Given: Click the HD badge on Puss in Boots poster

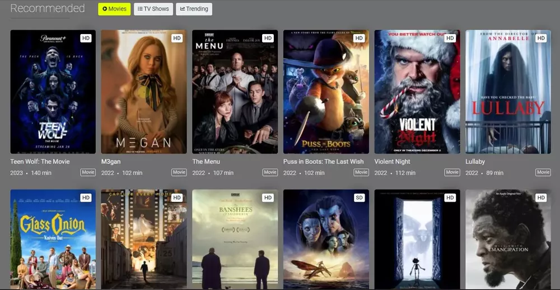Looking at the screenshot, I should (x=359, y=38).
